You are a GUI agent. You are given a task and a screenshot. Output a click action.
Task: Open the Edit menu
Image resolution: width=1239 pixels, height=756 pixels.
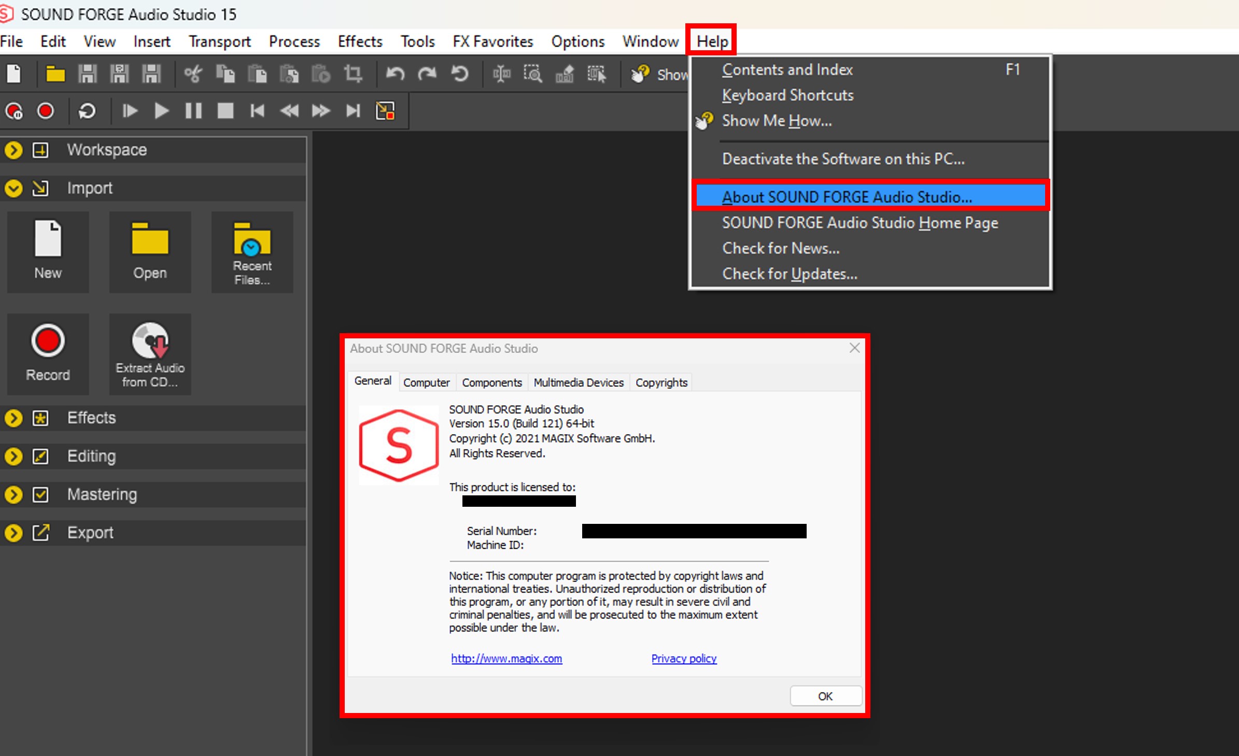(53, 41)
